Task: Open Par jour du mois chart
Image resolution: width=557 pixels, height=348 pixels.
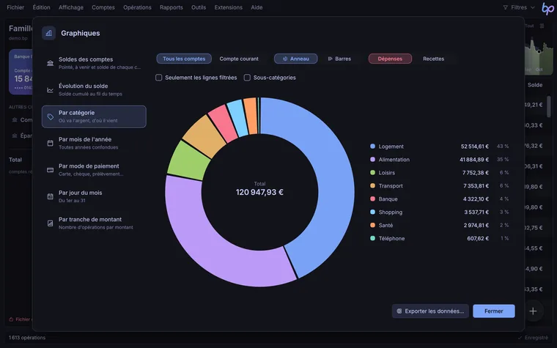Action: (94, 196)
